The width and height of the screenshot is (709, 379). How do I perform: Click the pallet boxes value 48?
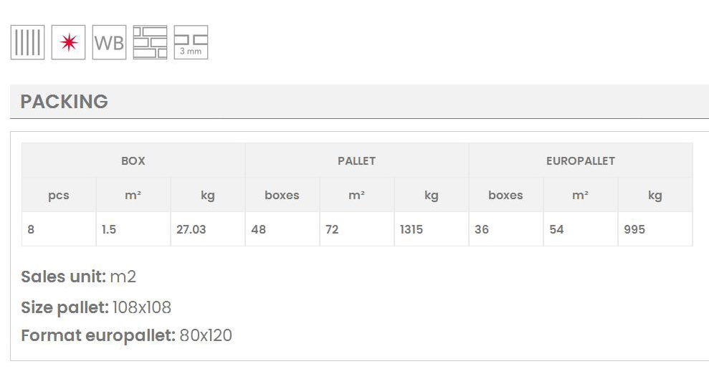pos(259,230)
